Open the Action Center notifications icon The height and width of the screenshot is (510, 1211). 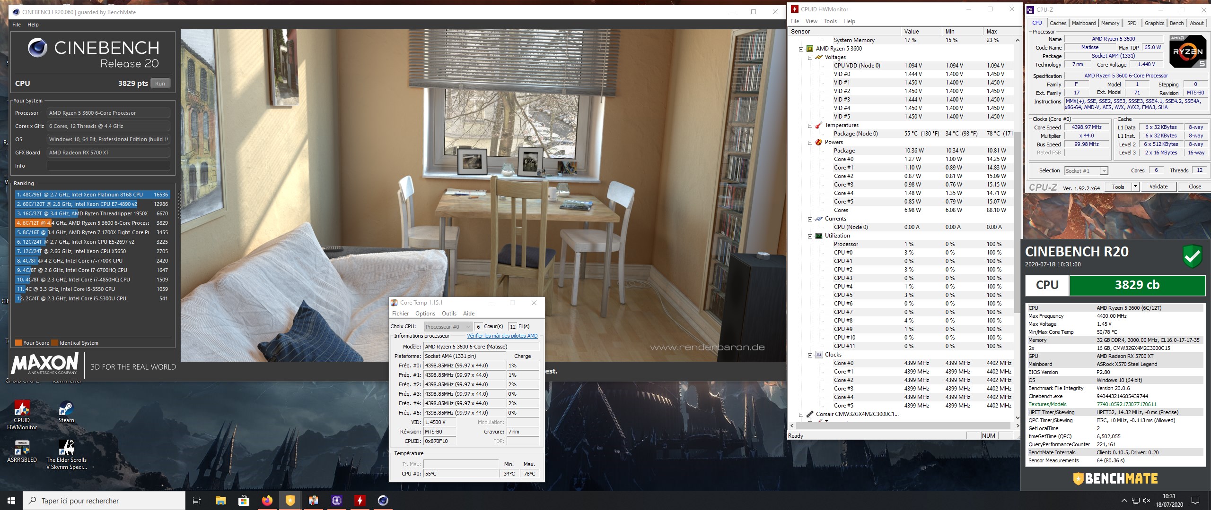click(x=1195, y=501)
